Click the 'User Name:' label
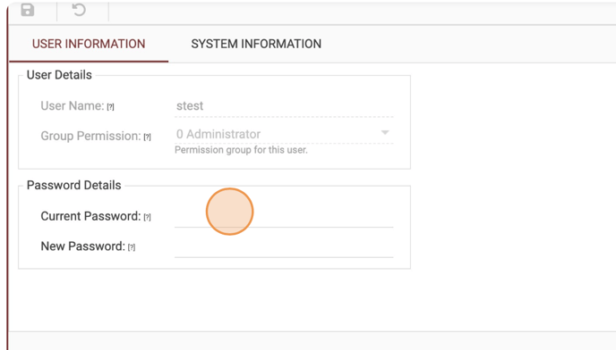616x350 pixels. pos(73,106)
